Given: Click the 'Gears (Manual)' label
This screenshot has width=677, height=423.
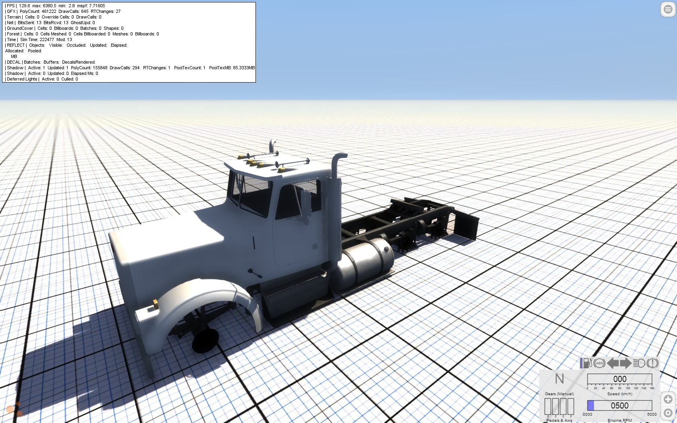Looking at the screenshot, I should coord(559,394).
